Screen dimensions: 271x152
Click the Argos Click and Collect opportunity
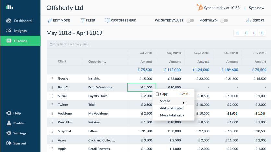tap(102, 140)
